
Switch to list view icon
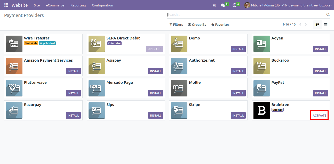326,25
